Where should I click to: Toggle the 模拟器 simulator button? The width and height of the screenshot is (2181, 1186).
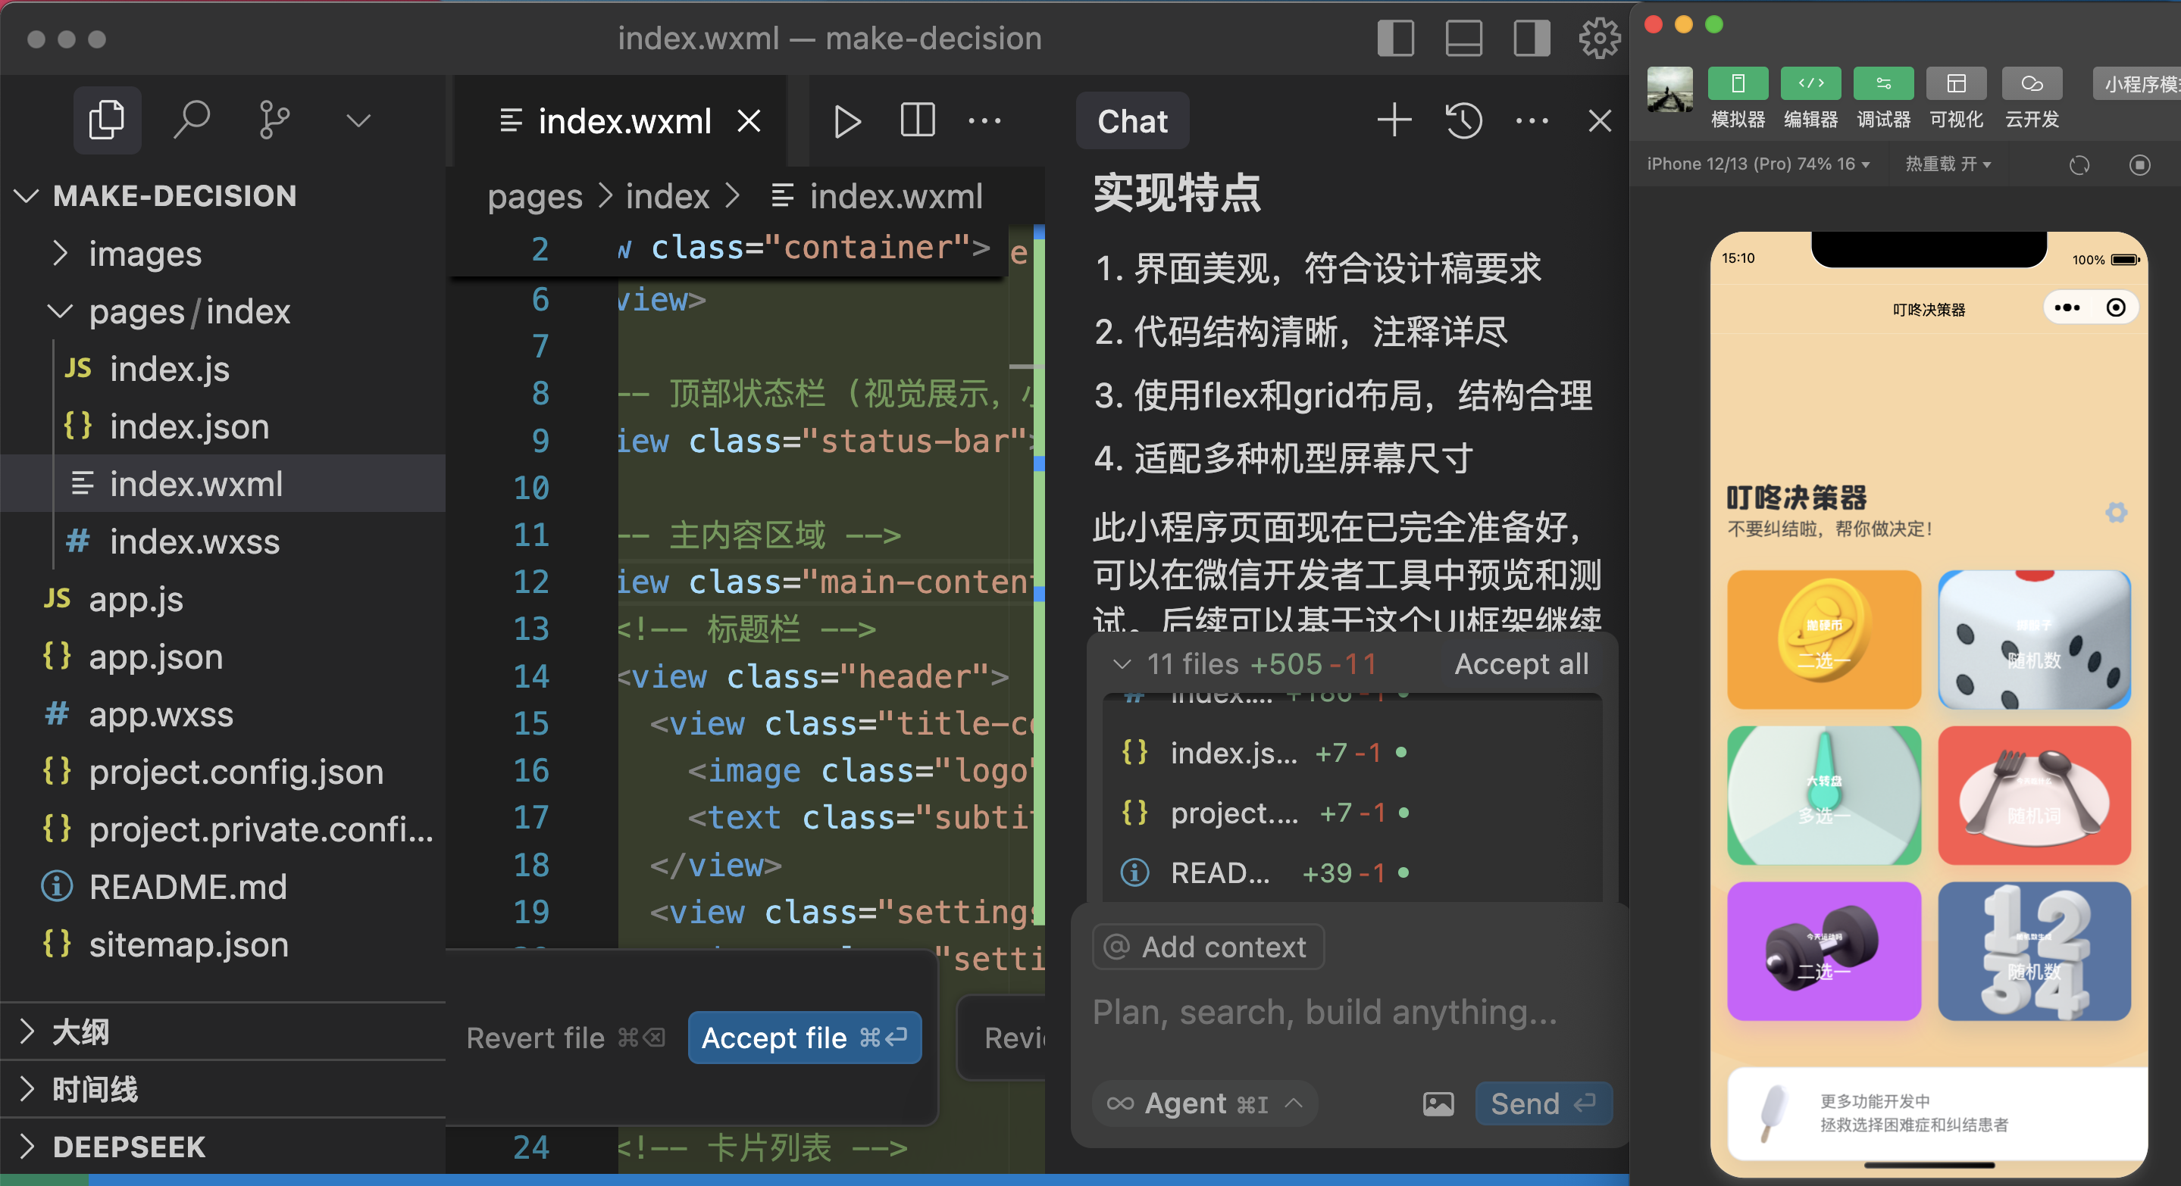click(x=1738, y=84)
